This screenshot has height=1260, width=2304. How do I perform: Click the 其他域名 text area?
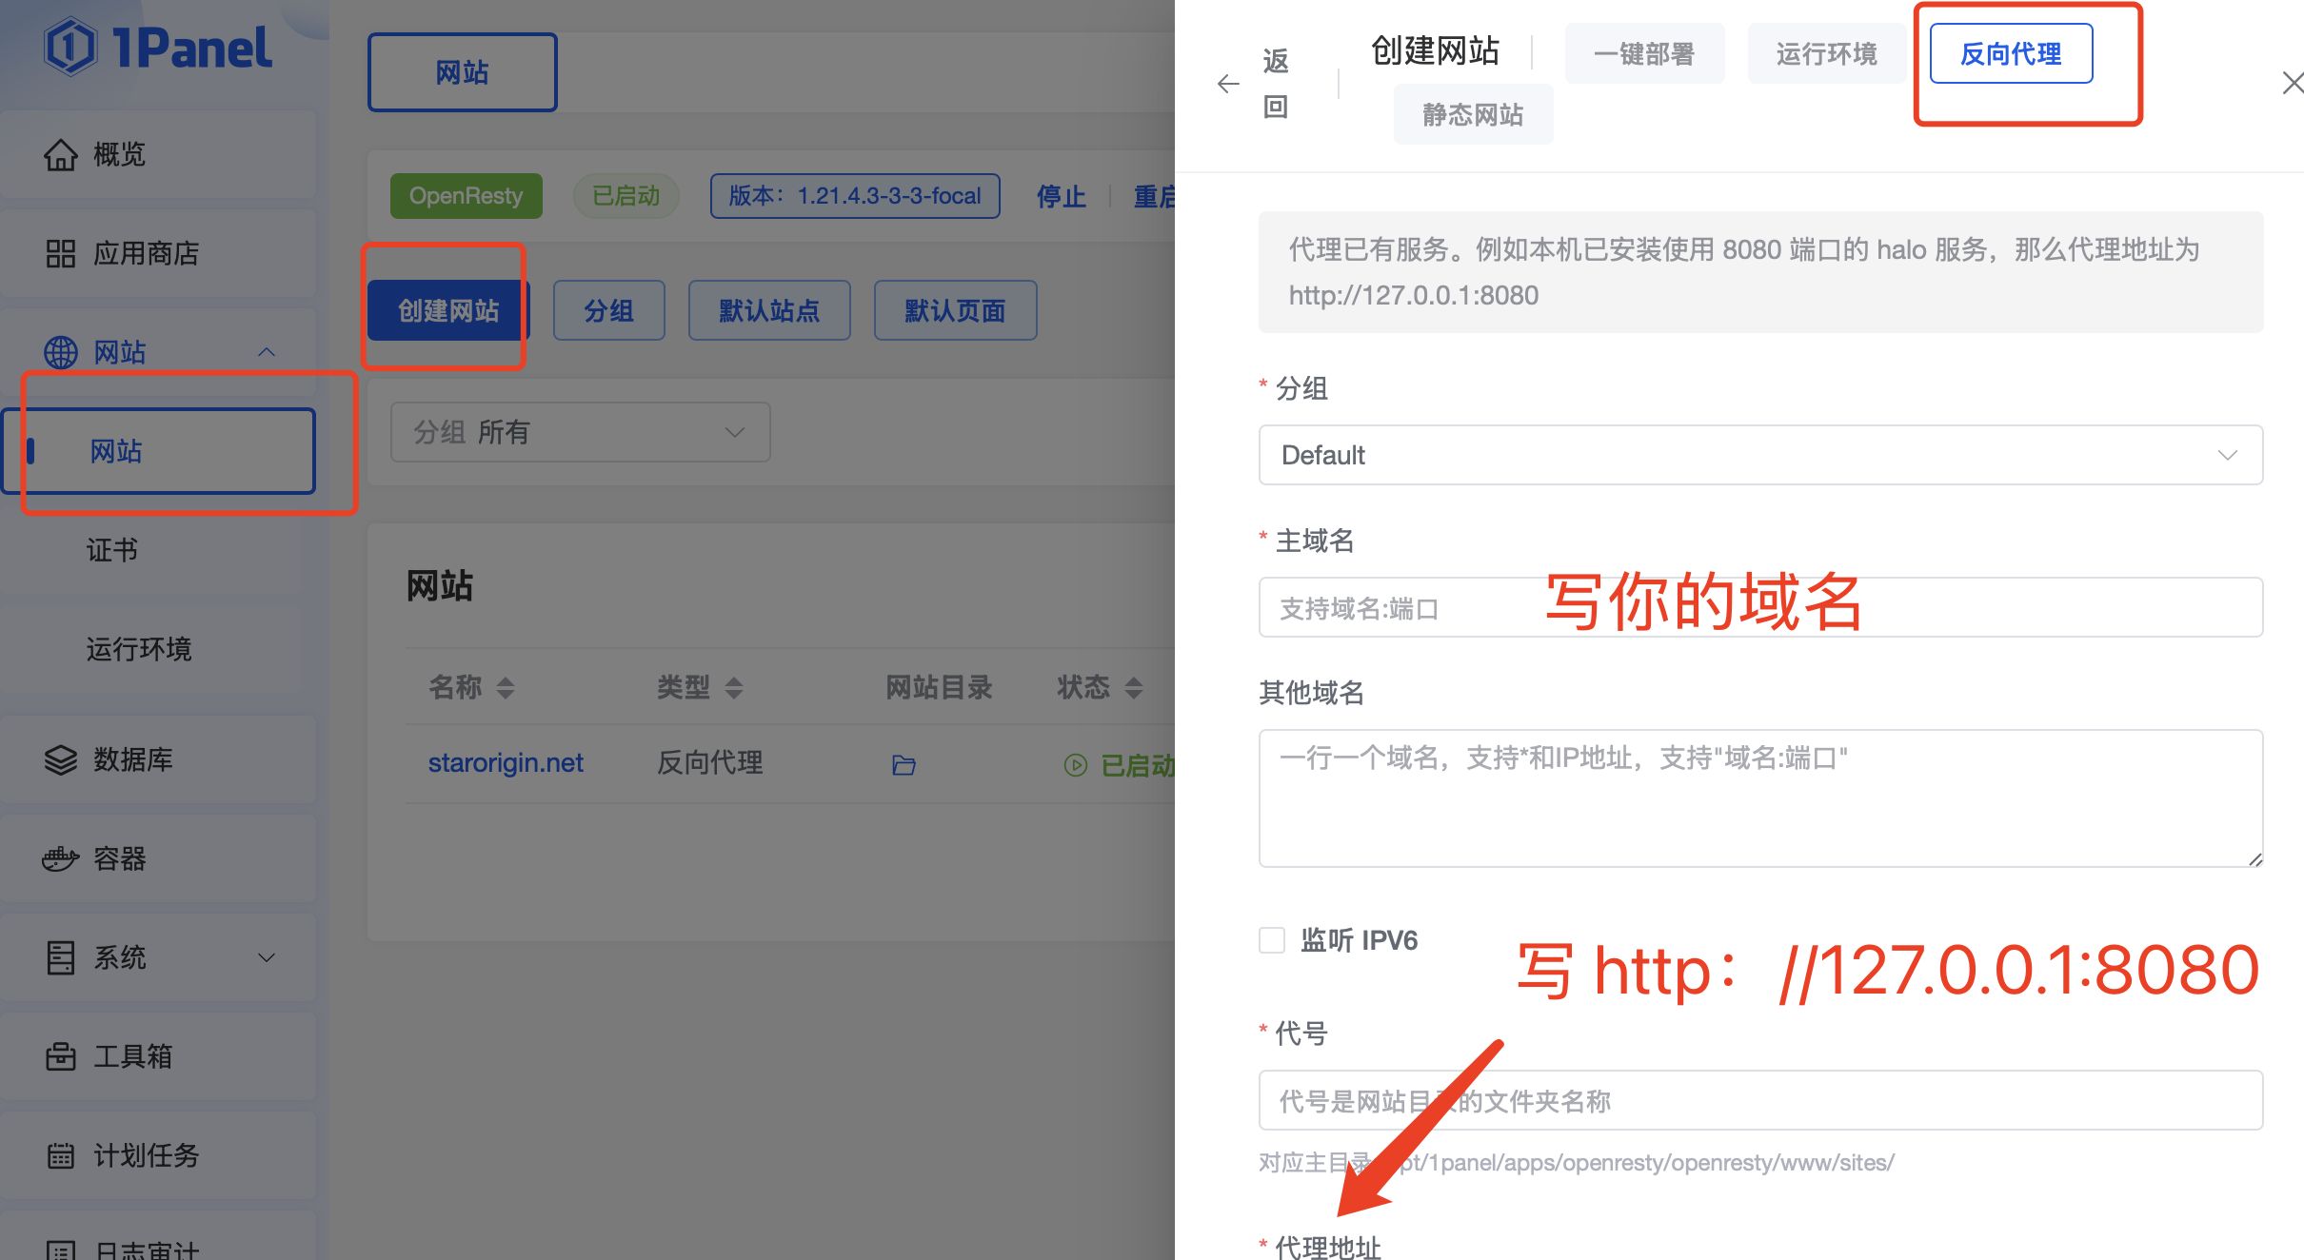tap(1759, 797)
